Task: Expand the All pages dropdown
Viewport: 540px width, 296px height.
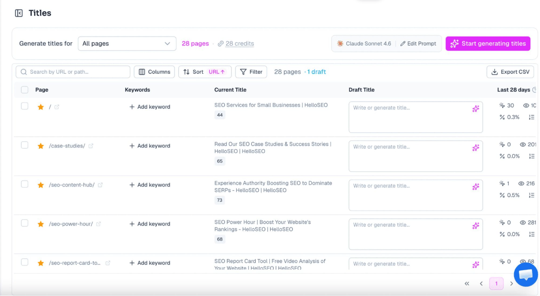Action: point(127,44)
